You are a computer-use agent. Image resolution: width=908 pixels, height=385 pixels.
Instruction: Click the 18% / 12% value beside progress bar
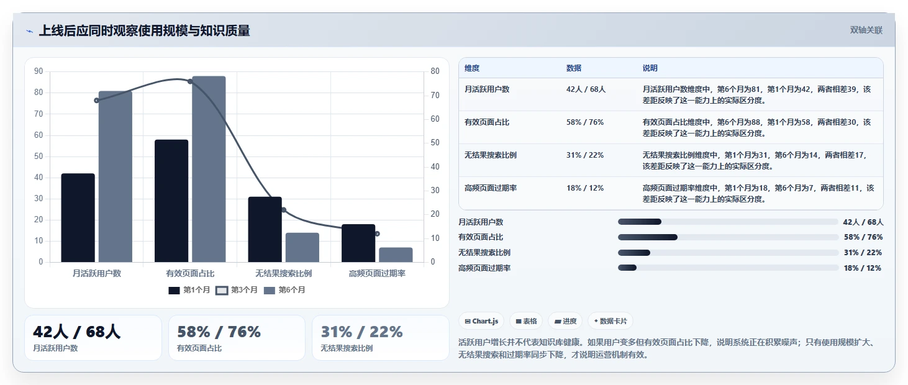tap(863, 268)
